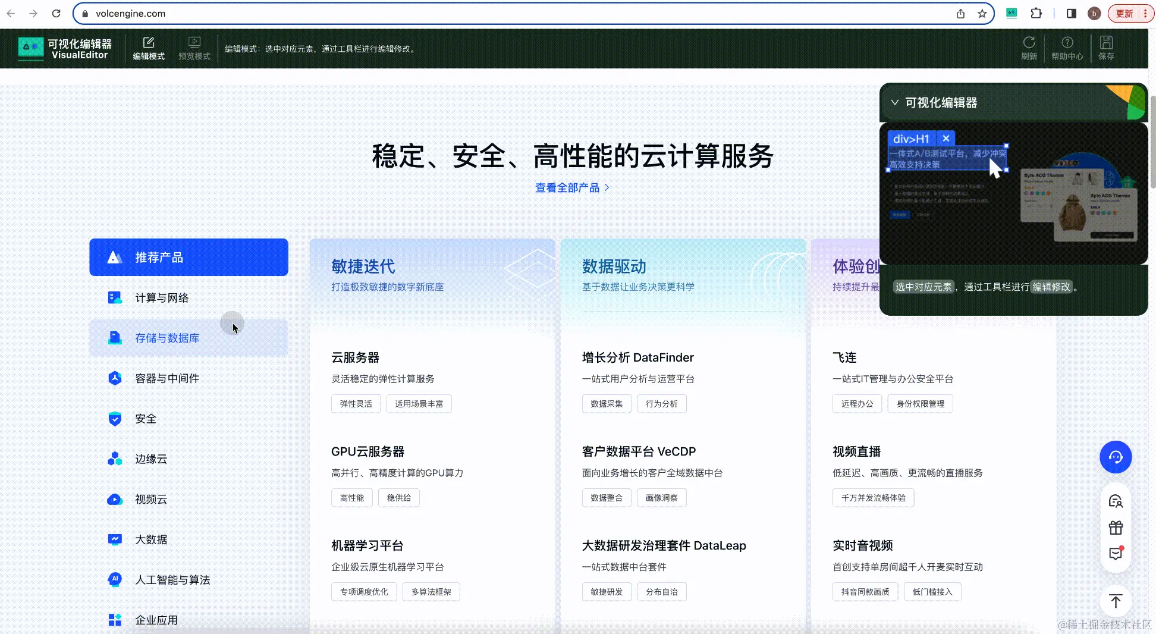Click the 远程办公 tag
Image resolution: width=1156 pixels, height=634 pixels.
click(857, 404)
